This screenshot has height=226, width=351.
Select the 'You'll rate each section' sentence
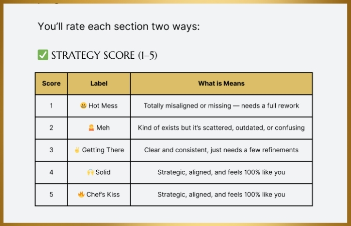pyautogui.click(x=119, y=27)
